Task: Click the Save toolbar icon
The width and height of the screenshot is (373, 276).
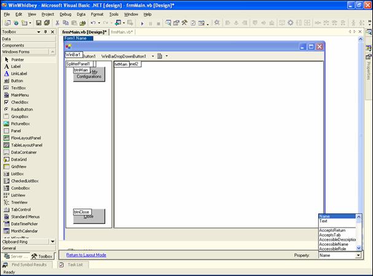Action: pyautogui.click(x=39, y=23)
